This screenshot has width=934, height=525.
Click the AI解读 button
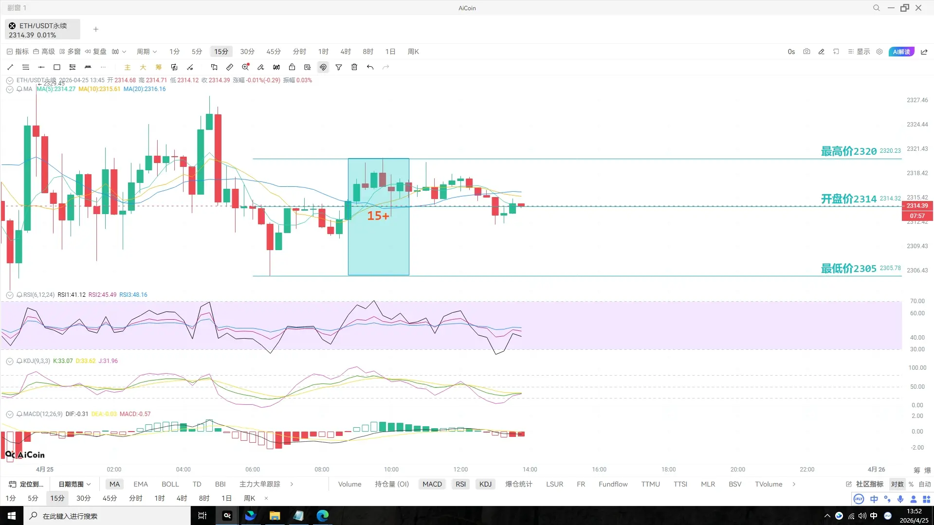pyautogui.click(x=901, y=52)
